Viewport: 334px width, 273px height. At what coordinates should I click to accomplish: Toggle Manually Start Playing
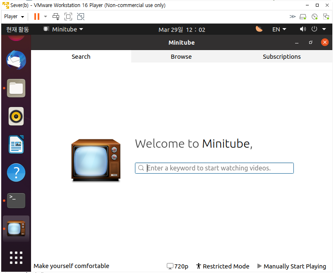[x=292, y=266]
